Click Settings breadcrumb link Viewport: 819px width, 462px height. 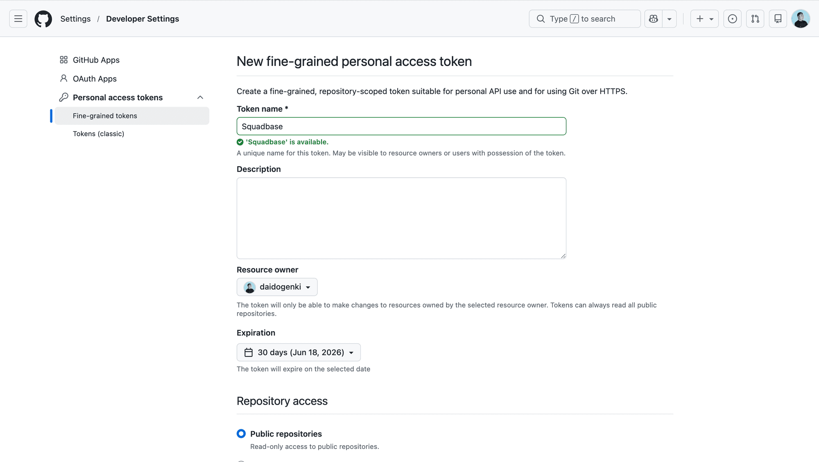point(75,19)
